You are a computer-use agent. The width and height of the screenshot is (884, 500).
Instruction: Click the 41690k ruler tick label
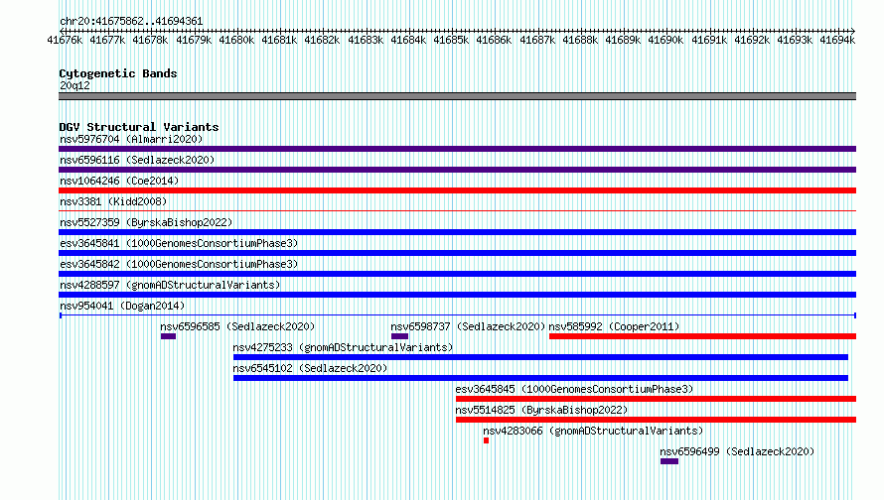click(665, 40)
